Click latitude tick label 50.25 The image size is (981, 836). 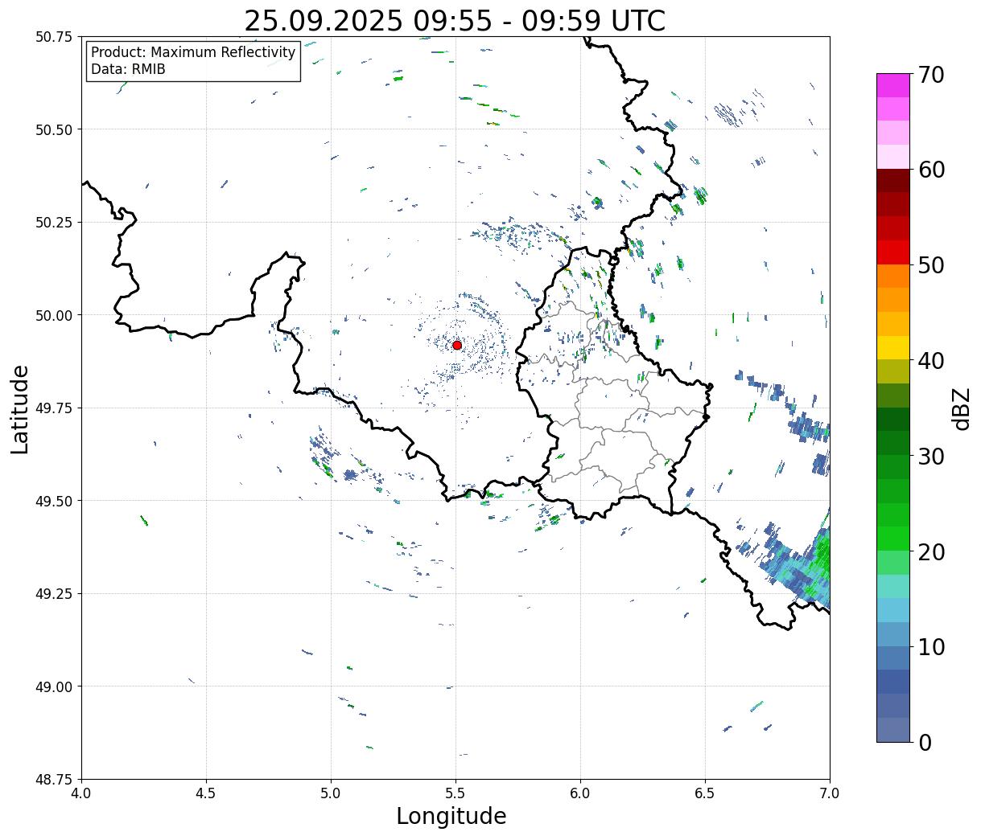[x=54, y=223]
